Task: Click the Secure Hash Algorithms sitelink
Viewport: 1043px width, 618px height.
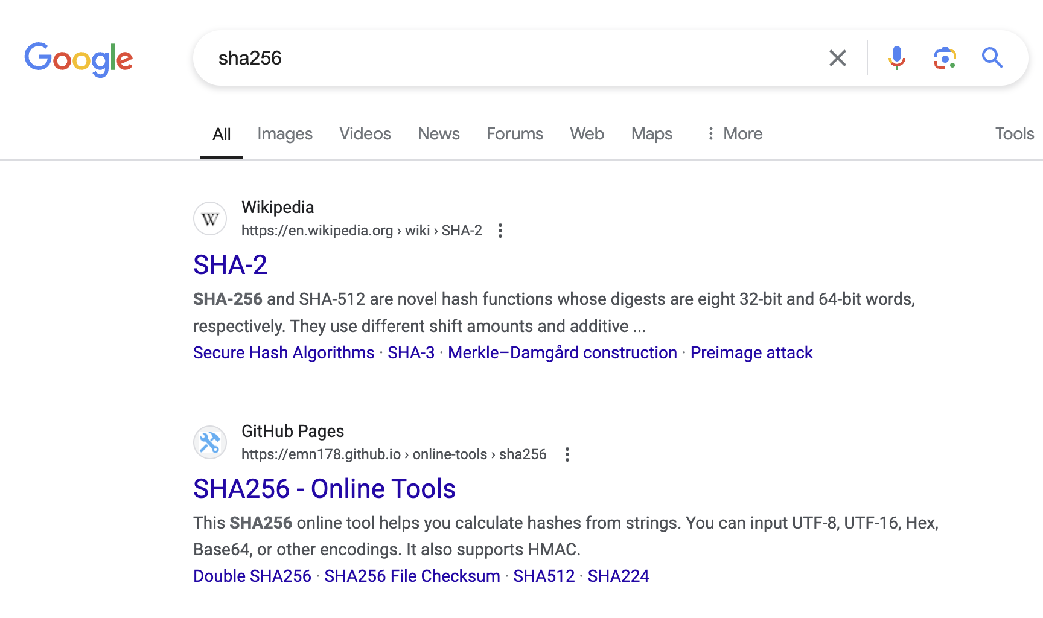Action: [x=284, y=352]
